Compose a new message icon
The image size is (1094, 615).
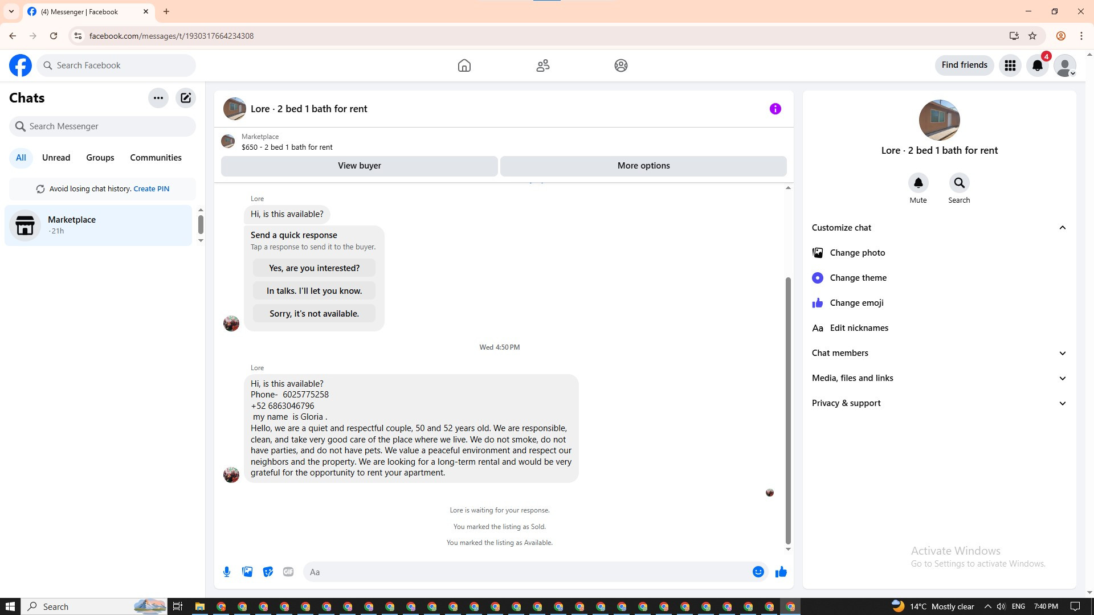pyautogui.click(x=186, y=98)
